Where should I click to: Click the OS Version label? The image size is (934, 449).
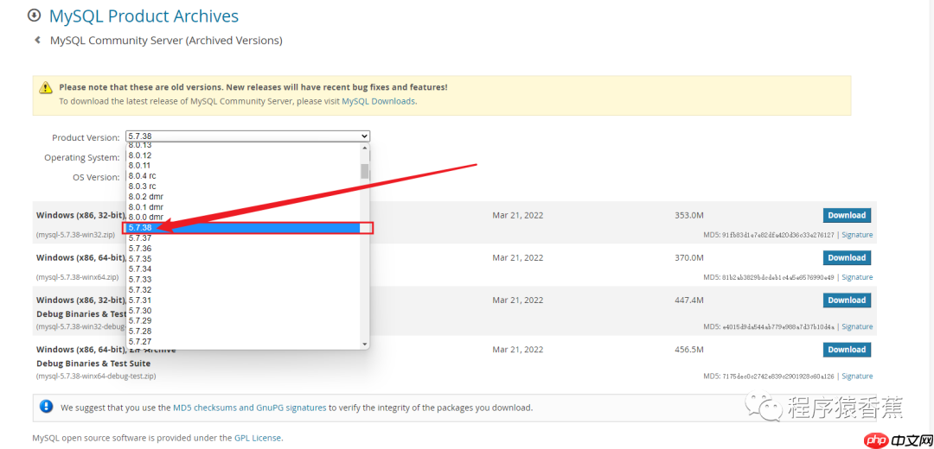tap(97, 177)
